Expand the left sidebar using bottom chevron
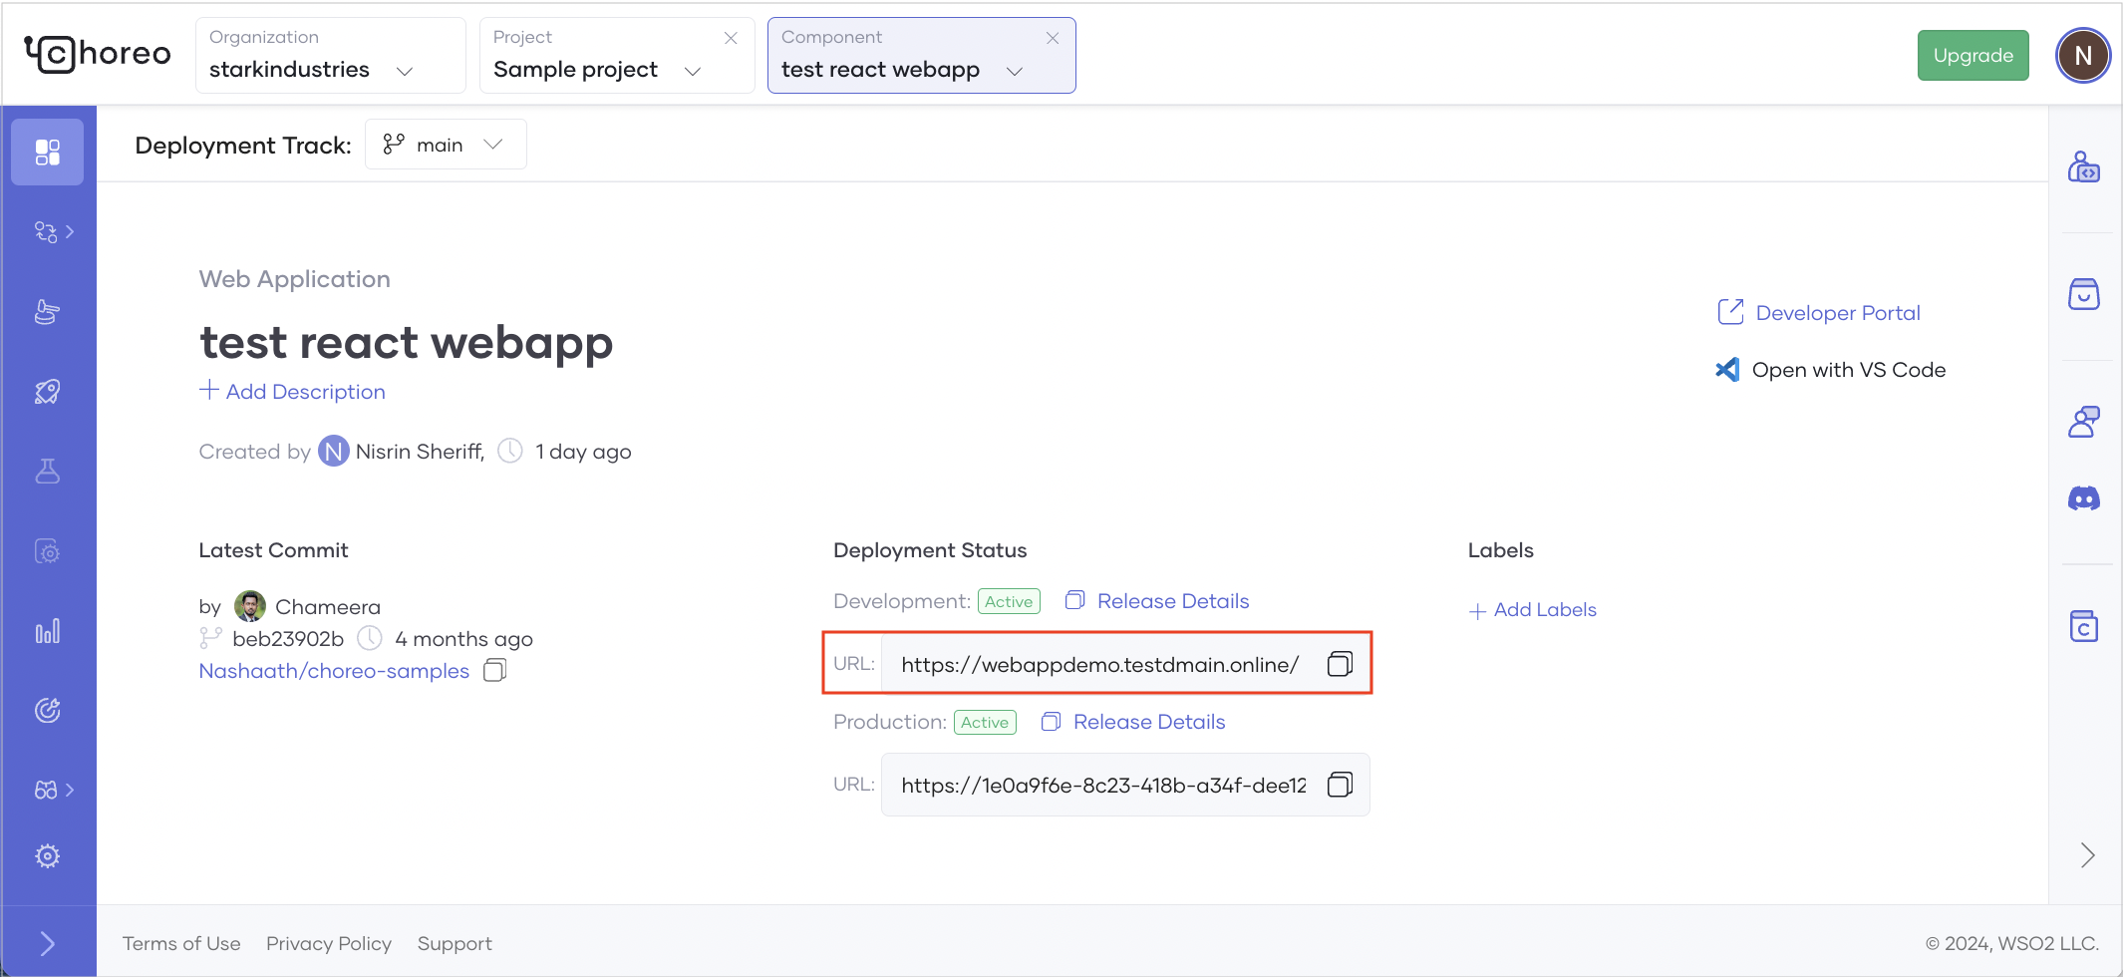This screenshot has width=2123, height=977. 47,943
